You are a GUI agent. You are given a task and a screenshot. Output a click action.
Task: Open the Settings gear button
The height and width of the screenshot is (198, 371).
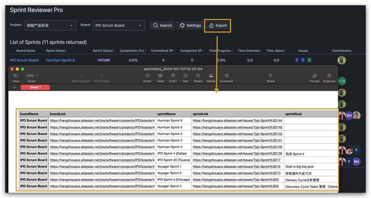190,26
